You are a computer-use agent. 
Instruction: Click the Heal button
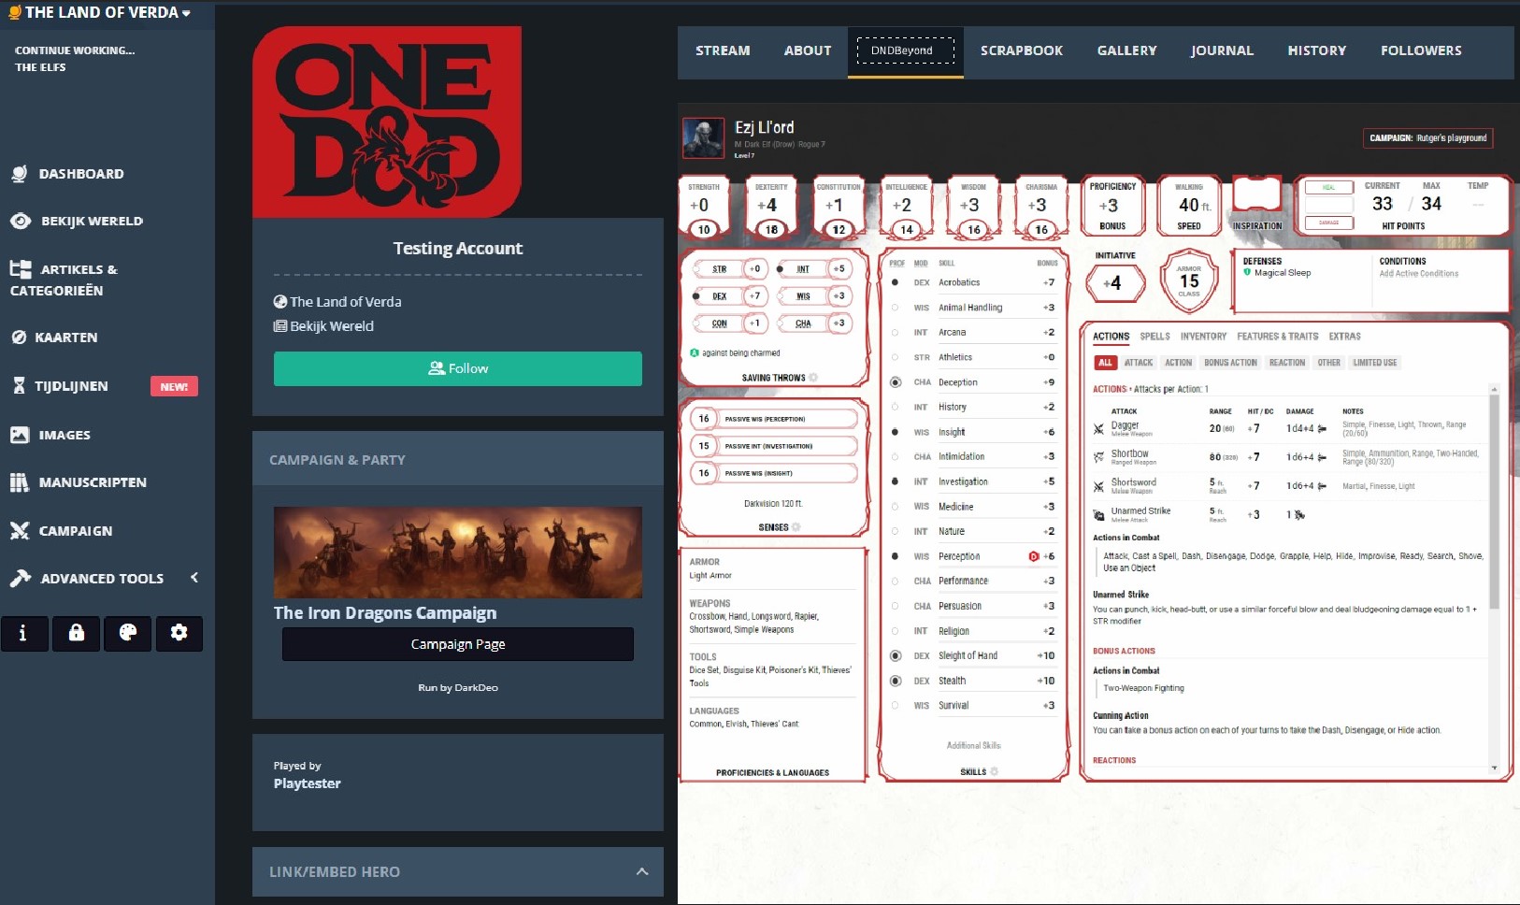(1328, 187)
